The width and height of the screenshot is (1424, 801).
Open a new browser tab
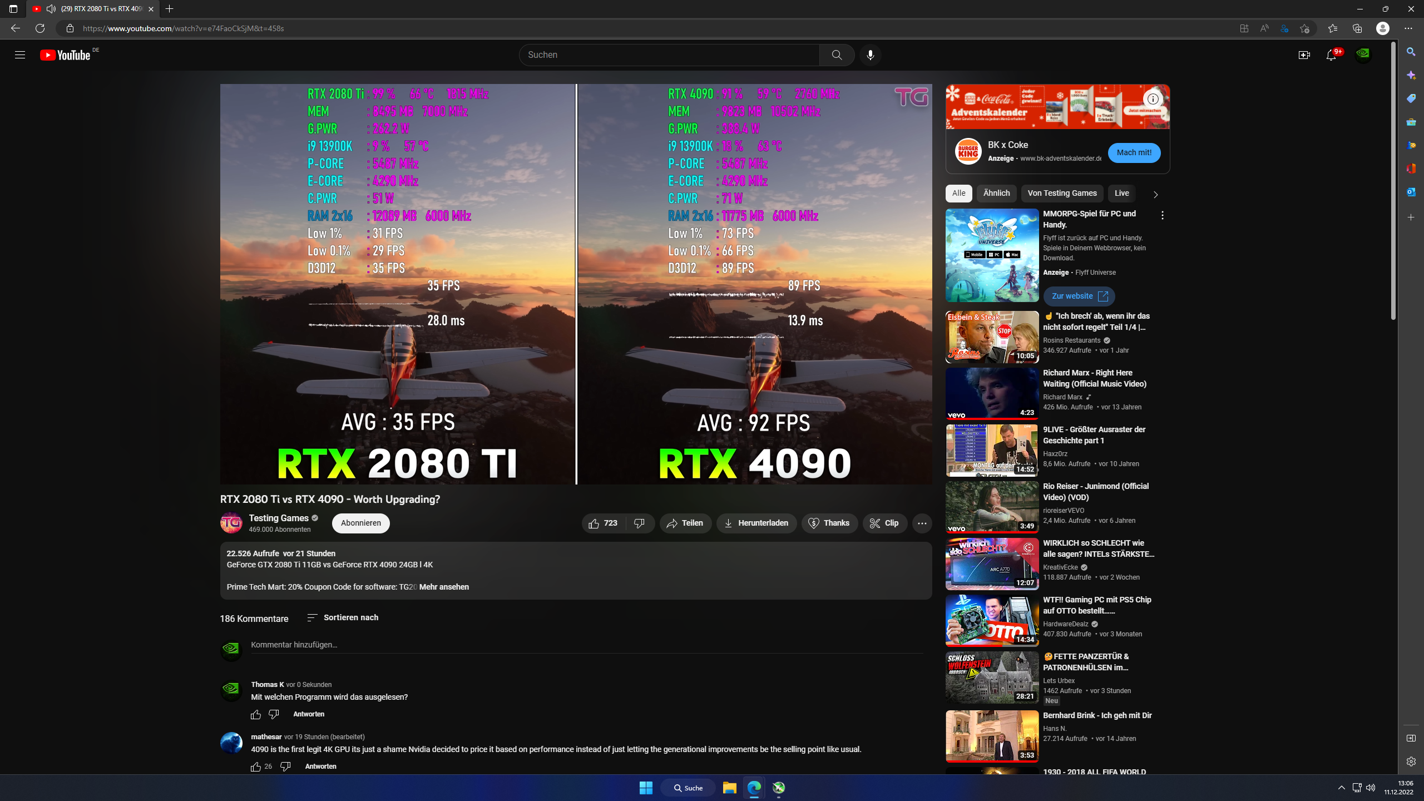coord(170,9)
